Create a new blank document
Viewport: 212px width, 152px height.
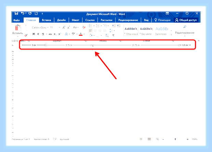[36, 13]
